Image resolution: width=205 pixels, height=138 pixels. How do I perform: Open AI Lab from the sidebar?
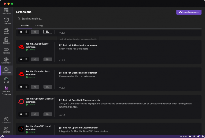coord(6,80)
